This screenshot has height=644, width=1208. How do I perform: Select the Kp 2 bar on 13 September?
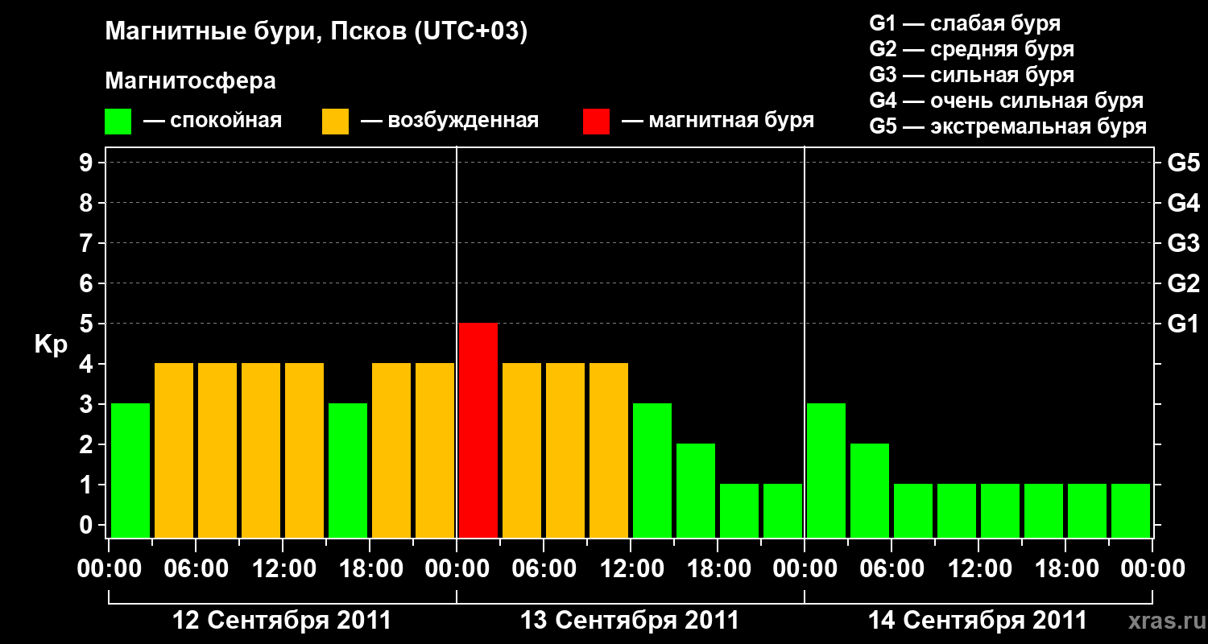coord(696,490)
